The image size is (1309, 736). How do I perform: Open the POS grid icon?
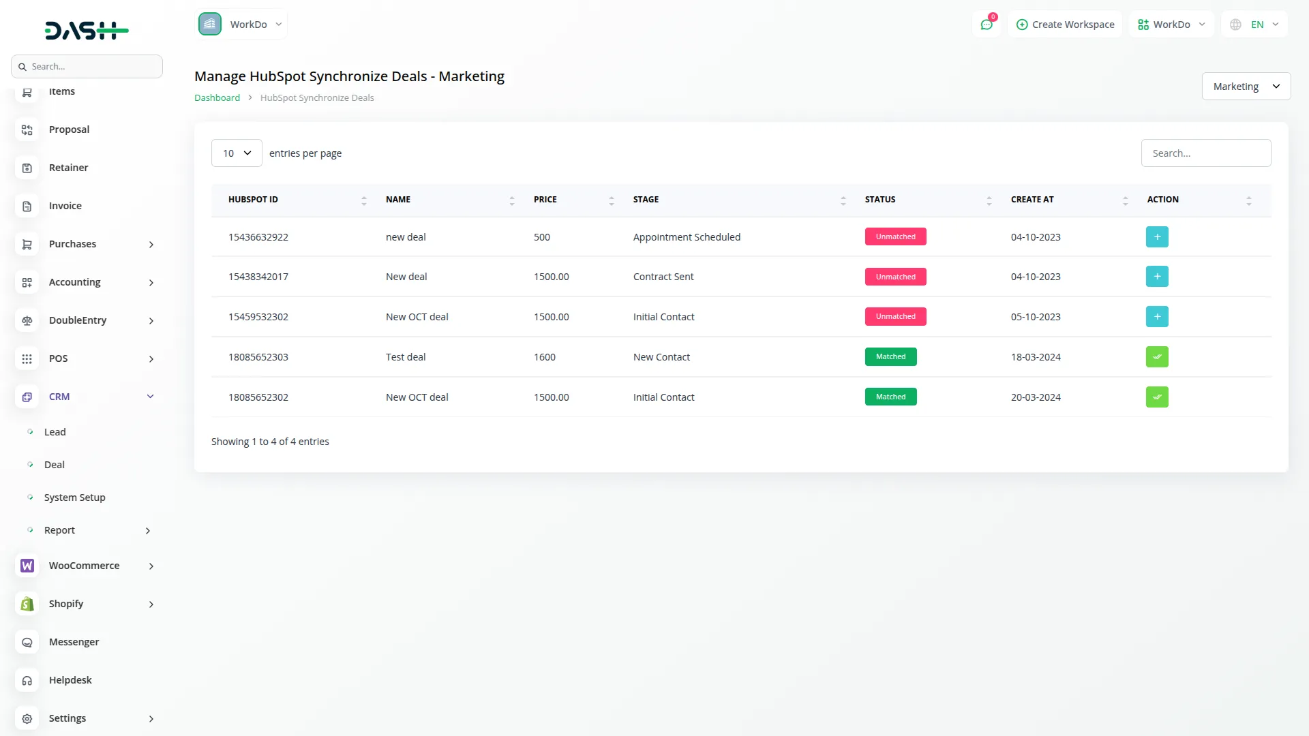27,358
